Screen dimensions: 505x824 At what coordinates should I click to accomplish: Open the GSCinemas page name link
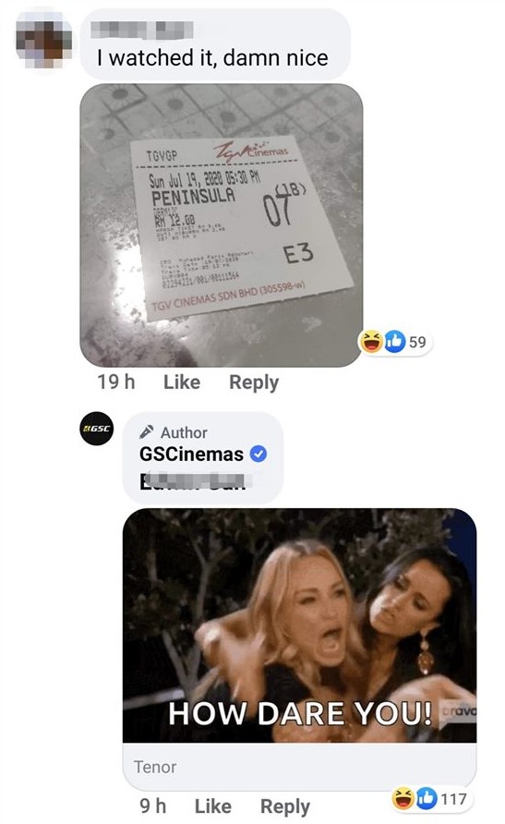point(192,454)
